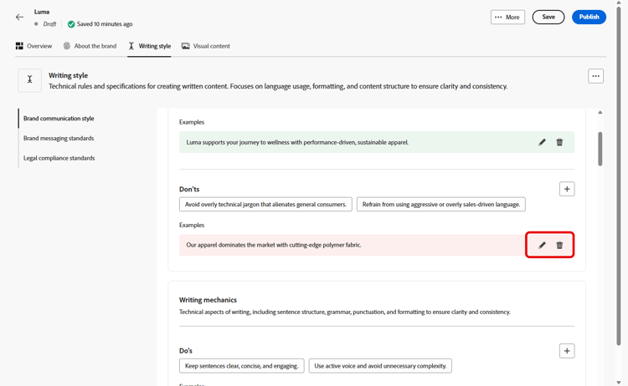Viewport: 628px width, 386px height.
Task: Edit the Luma wellness journey example
Action: [542, 142]
